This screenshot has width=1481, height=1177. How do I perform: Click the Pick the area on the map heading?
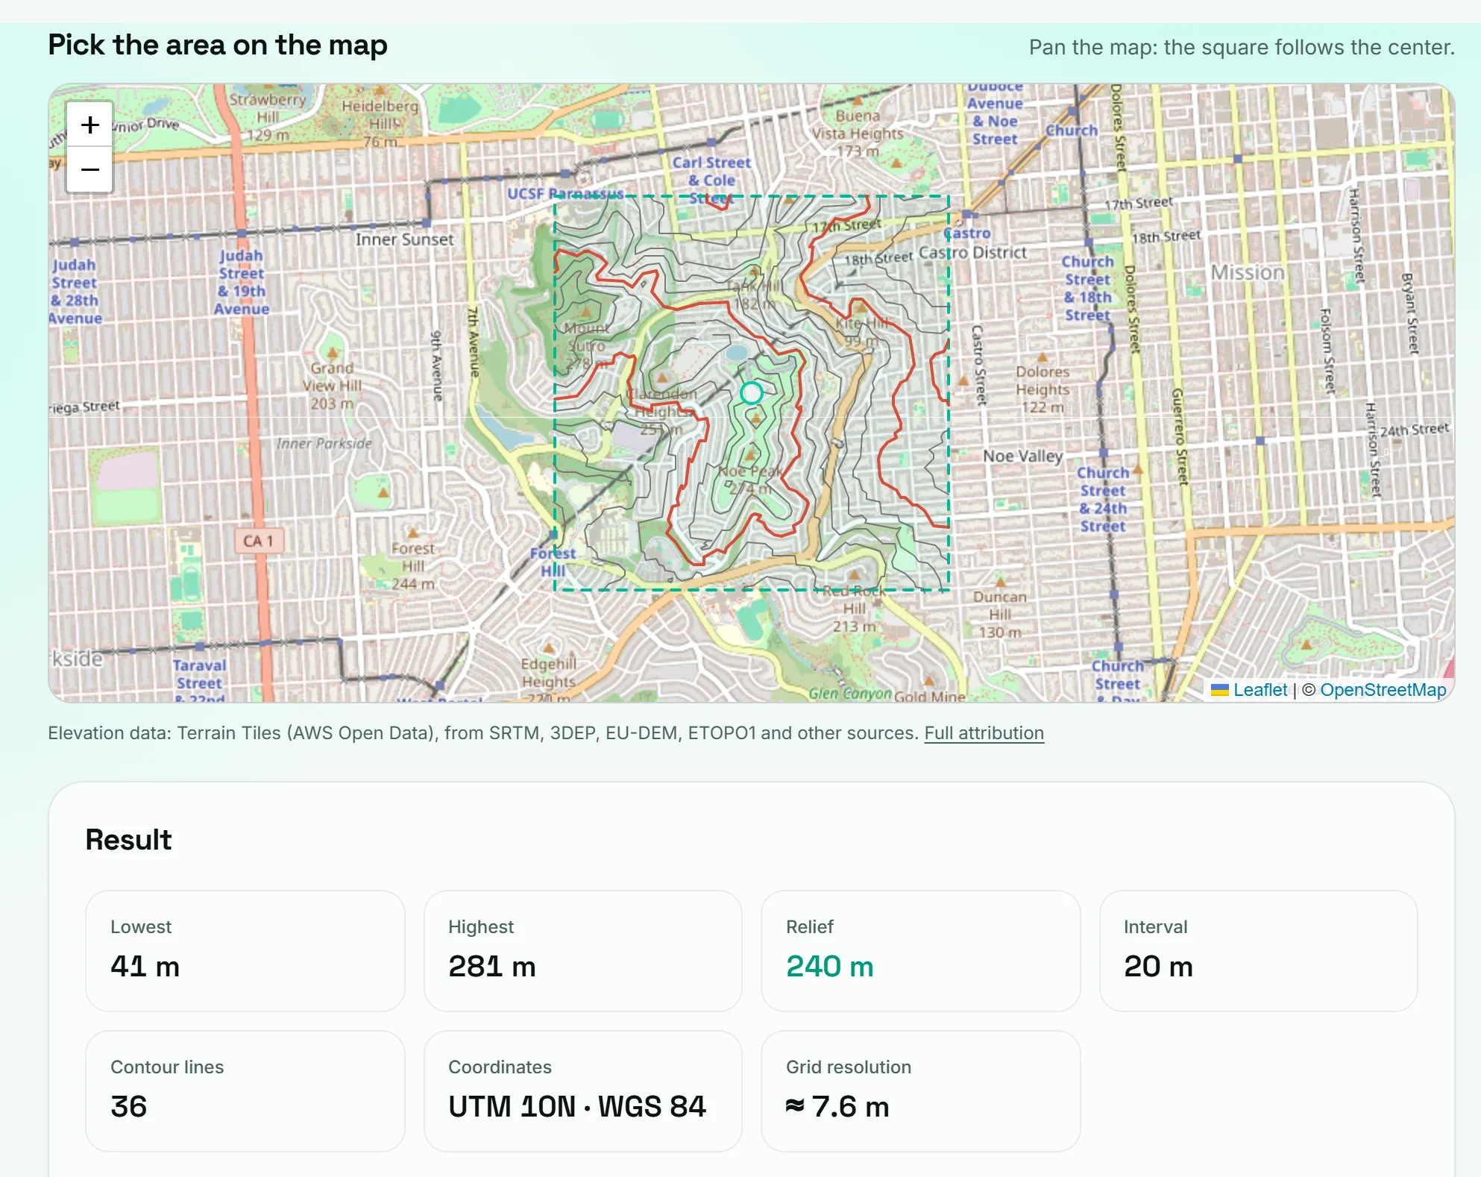click(x=218, y=45)
